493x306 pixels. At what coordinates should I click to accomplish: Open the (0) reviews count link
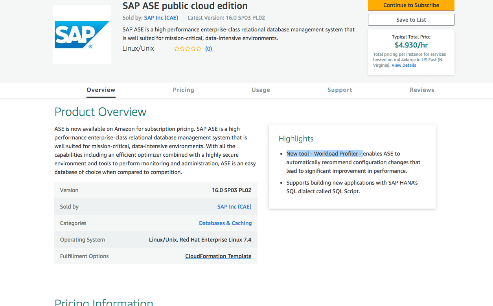[209, 49]
